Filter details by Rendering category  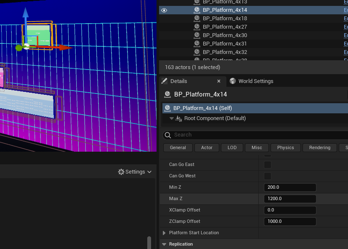coord(319,148)
